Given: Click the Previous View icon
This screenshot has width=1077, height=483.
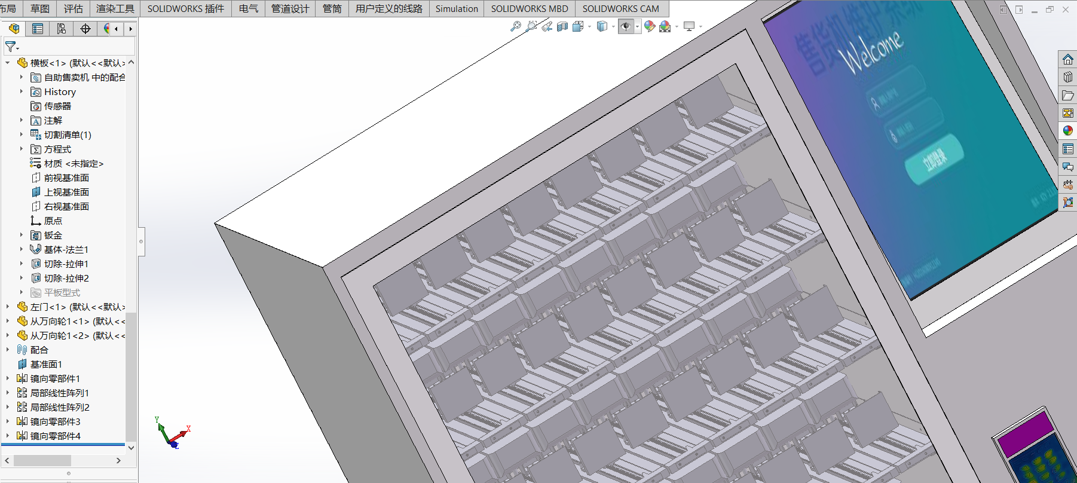Looking at the screenshot, I should (547, 26).
